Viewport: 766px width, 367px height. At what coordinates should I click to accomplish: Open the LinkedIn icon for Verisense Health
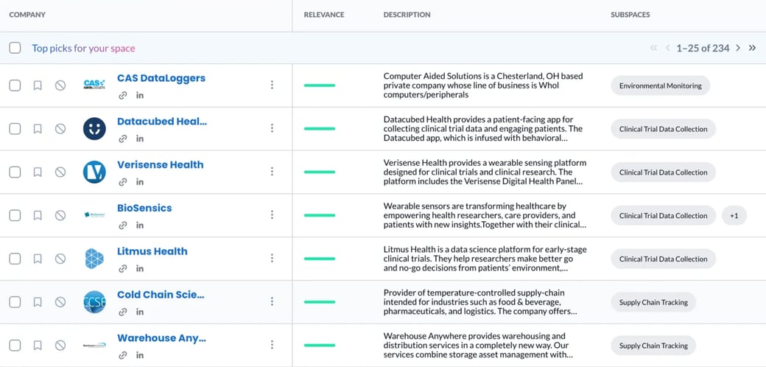coord(140,182)
